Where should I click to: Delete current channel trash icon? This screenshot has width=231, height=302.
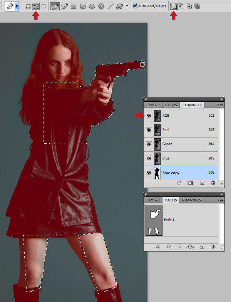213,183
